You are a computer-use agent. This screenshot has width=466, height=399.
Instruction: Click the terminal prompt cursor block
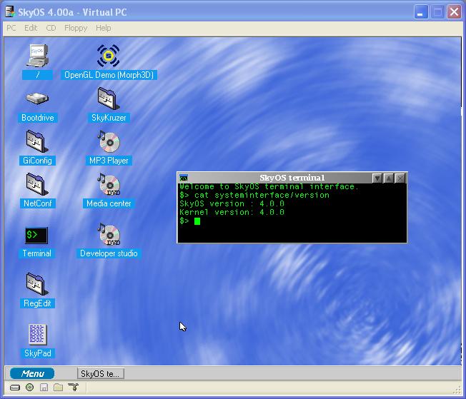197,221
